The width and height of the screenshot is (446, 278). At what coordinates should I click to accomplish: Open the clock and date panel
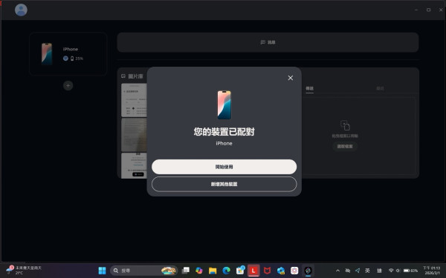click(431, 271)
